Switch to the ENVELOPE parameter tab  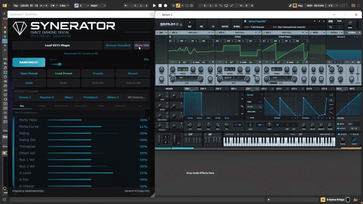tap(120, 106)
